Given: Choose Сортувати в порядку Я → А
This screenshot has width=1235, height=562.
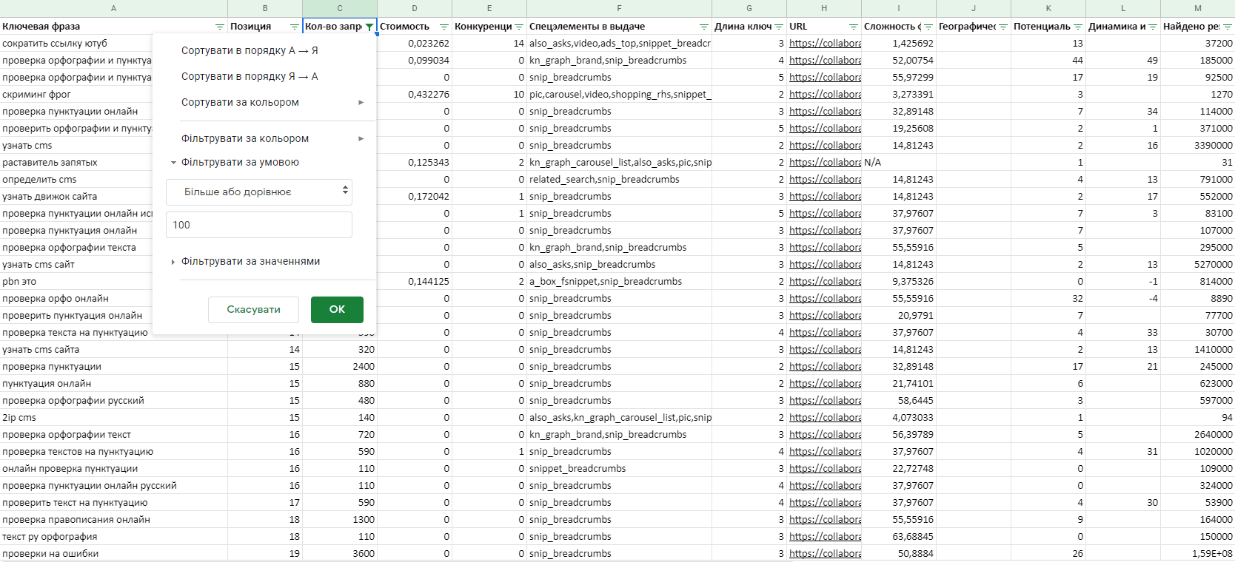Looking at the screenshot, I should click(x=250, y=76).
